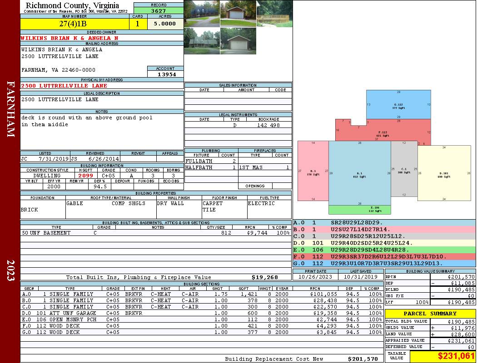Select the gray C.1 section in sketch
Image resolution: width=477 pixels, height=363 pixels.
coord(404,169)
